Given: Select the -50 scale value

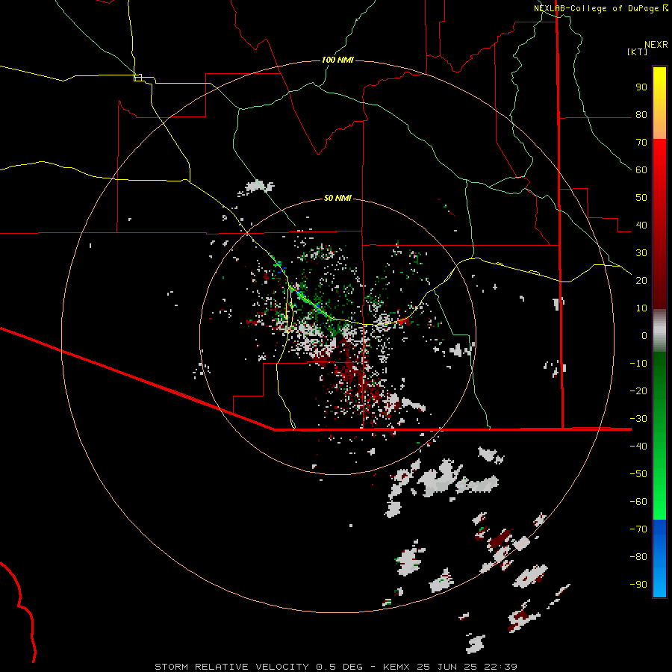Looking at the screenshot, I should point(638,474).
